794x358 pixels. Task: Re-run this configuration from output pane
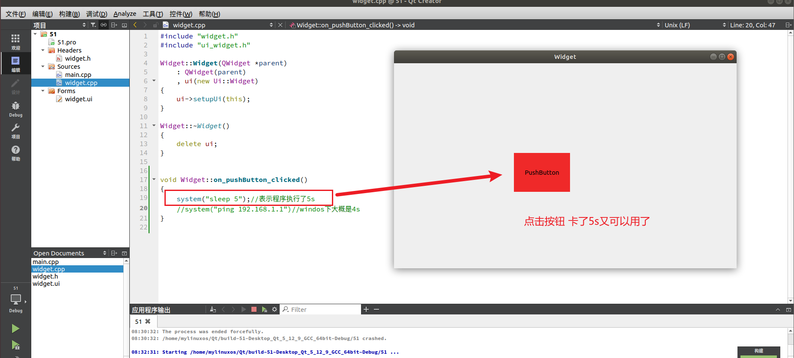(243, 309)
